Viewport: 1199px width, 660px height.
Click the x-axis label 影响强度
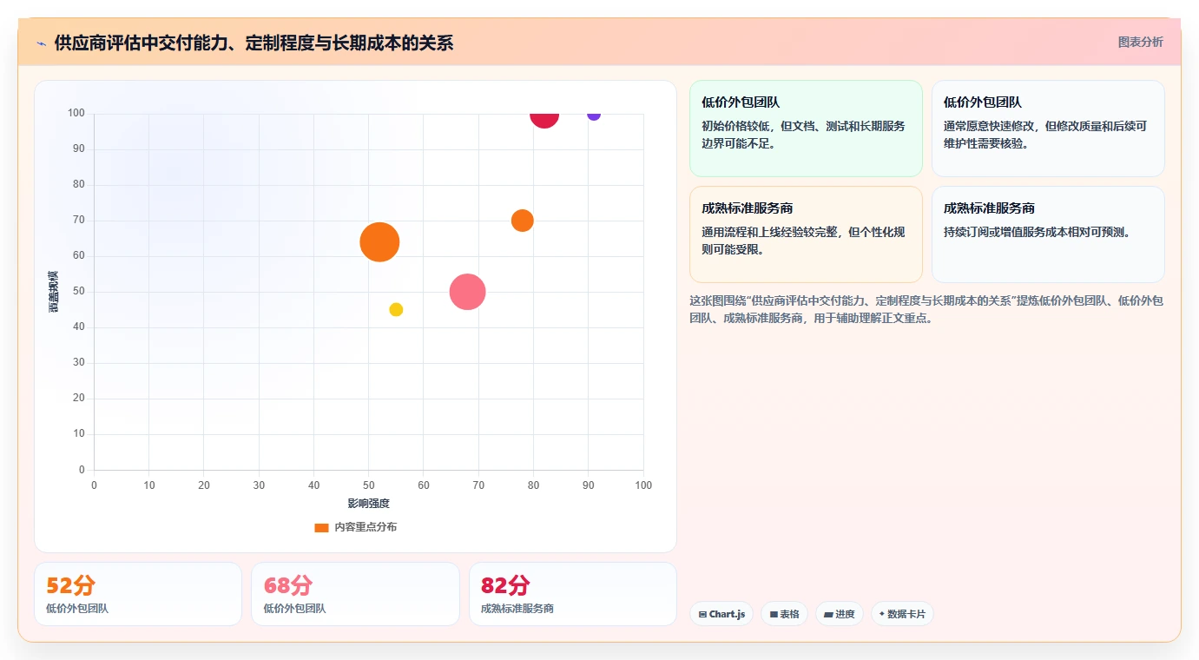(x=369, y=504)
